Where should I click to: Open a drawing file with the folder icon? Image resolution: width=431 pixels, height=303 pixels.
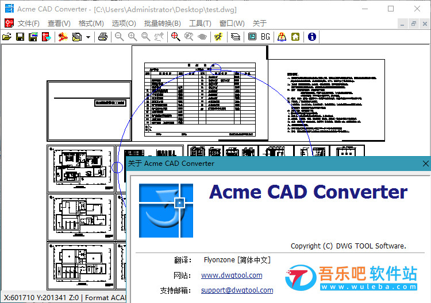pyautogui.click(x=7, y=37)
